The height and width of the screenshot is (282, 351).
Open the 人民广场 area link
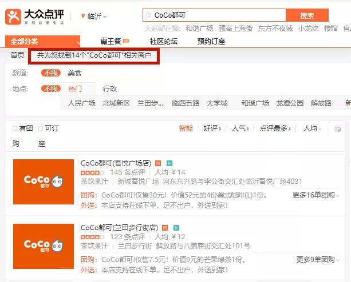[x=81, y=103]
